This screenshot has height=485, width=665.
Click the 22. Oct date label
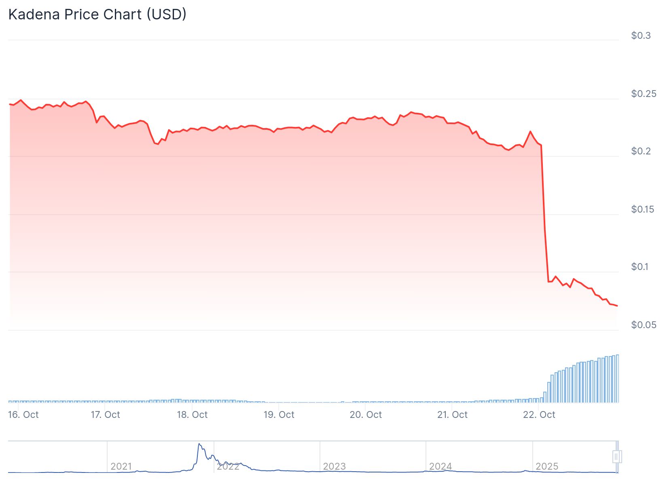(x=539, y=415)
